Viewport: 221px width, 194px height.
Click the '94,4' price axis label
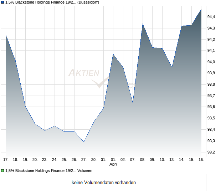[x=211, y=17]
